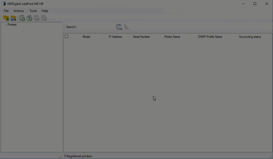Click the Accounting status column header
The height and width of the screenshot is (159, 273).
tap(250, 37)
